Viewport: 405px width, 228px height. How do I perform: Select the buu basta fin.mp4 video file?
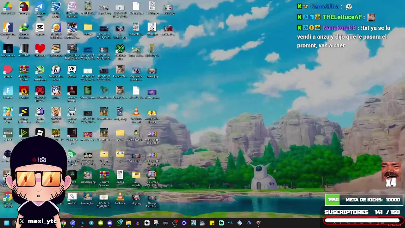pyautogui.click(x=136, y=115)
